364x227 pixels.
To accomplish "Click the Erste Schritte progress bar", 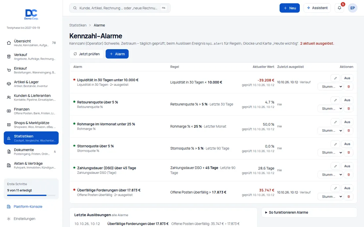I will click(x=31, y=195).
